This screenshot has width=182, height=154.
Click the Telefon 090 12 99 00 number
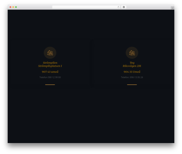click(50, 77)
